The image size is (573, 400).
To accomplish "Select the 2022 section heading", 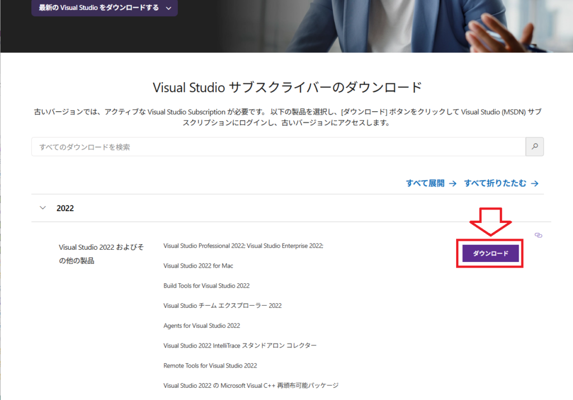I will pos(65,208).
